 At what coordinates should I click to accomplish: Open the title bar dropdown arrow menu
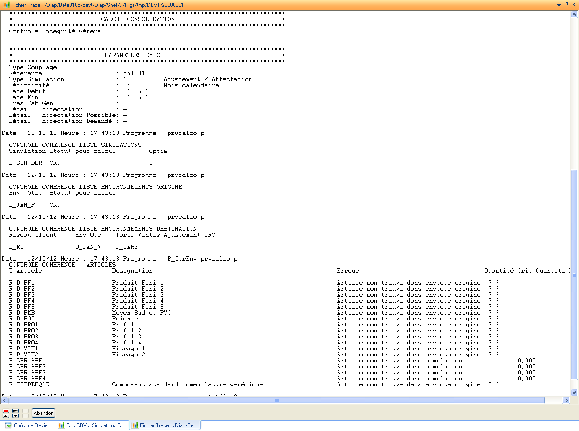tap(560, 4)
